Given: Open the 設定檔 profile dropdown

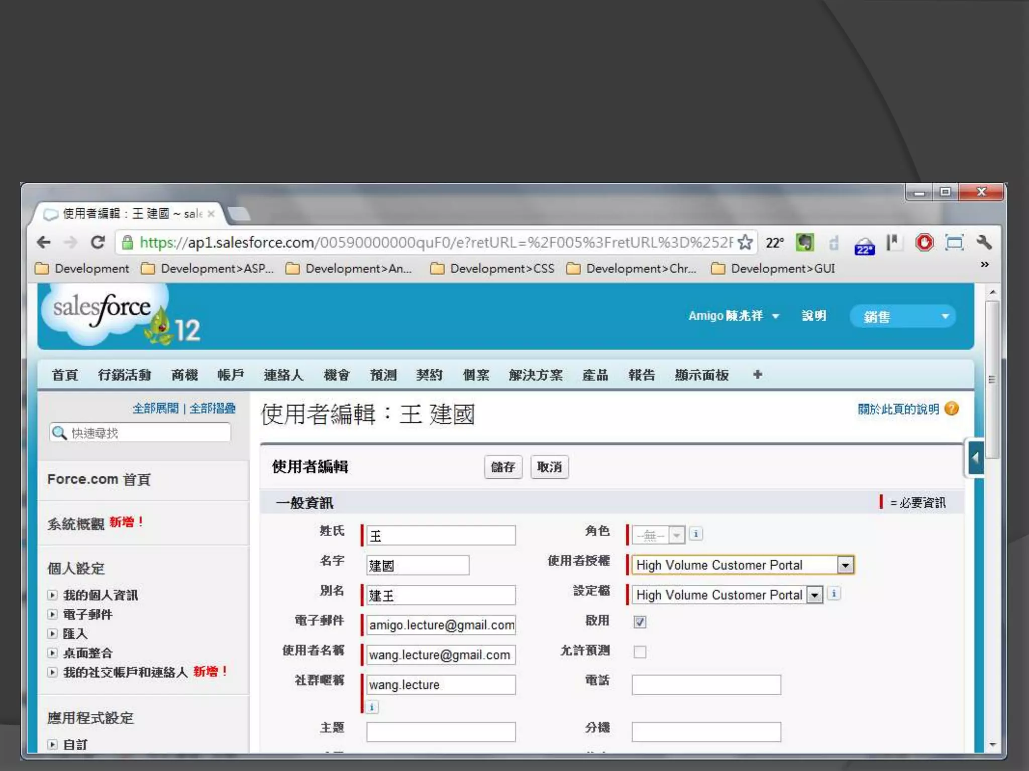Looking at the screenshot, I should (x=814, y=595).
